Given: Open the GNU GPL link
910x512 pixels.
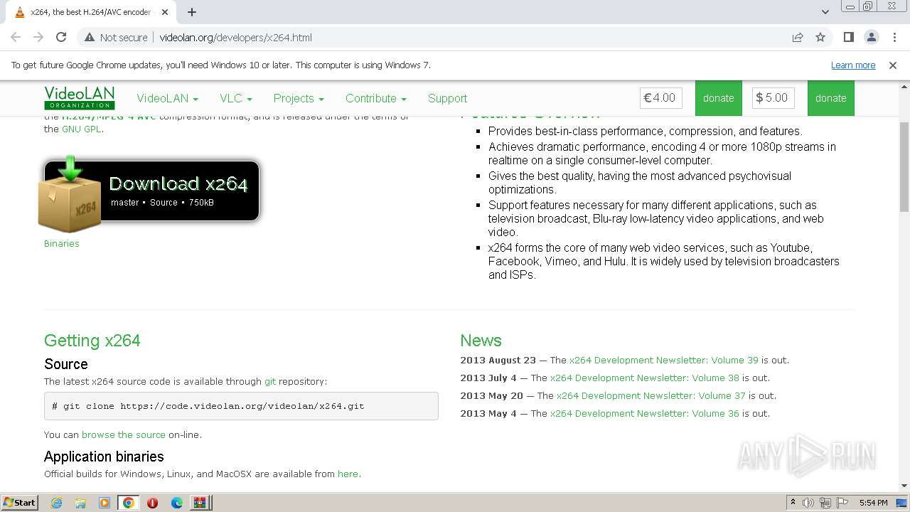Looking at the screenshot, I should (x=82, y=129).
